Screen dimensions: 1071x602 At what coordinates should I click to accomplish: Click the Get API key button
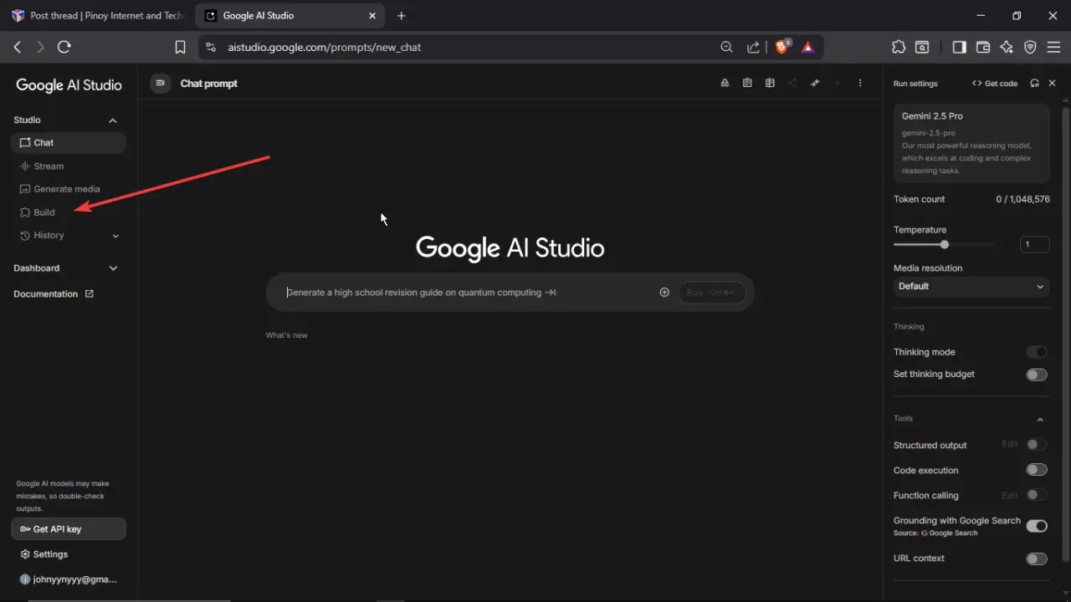[x=69, y=529]
